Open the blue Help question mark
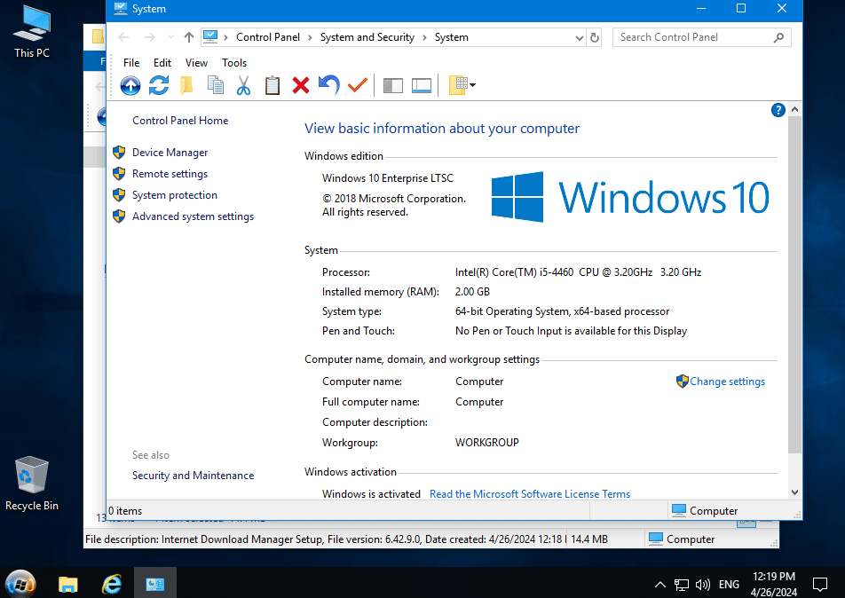Viewport: 845px width, 598px height. point(778,110)
